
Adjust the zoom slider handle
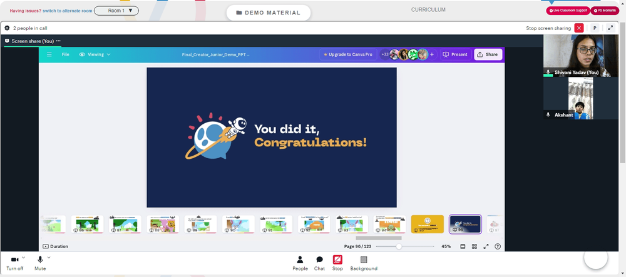[x=399, y=247]
